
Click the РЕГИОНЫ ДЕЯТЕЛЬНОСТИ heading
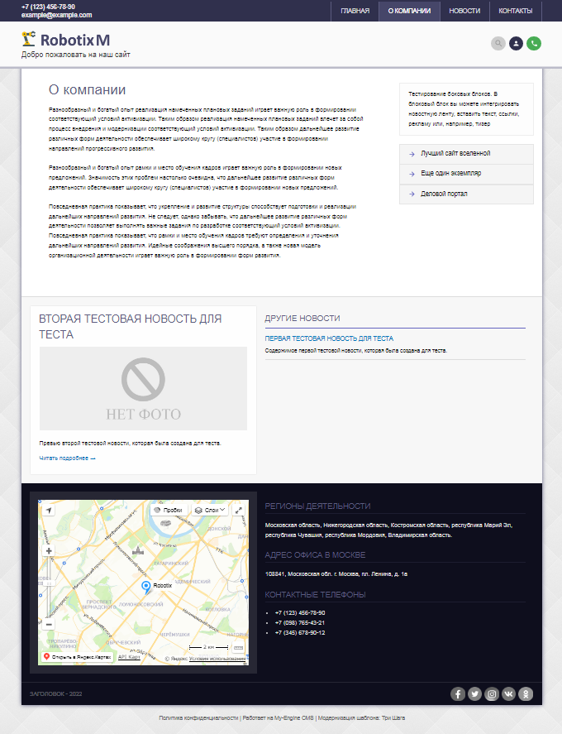coord(317,506)
